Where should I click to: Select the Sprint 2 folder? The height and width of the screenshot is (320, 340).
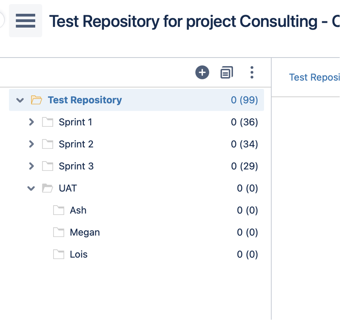pyautogui.click(x=76, y=144)
